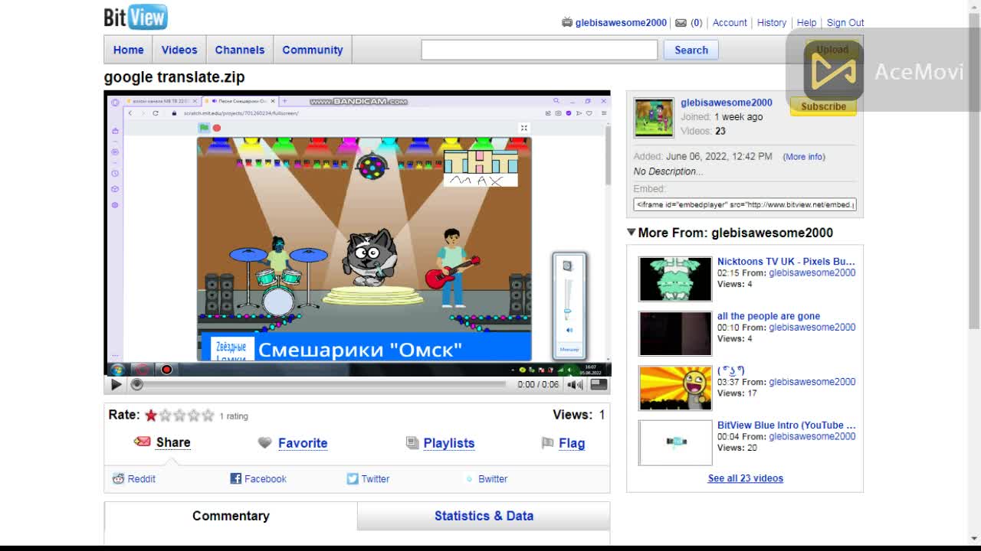The image size is (981, 551).
Task: Click the Favorite text link
Action: 303,443
